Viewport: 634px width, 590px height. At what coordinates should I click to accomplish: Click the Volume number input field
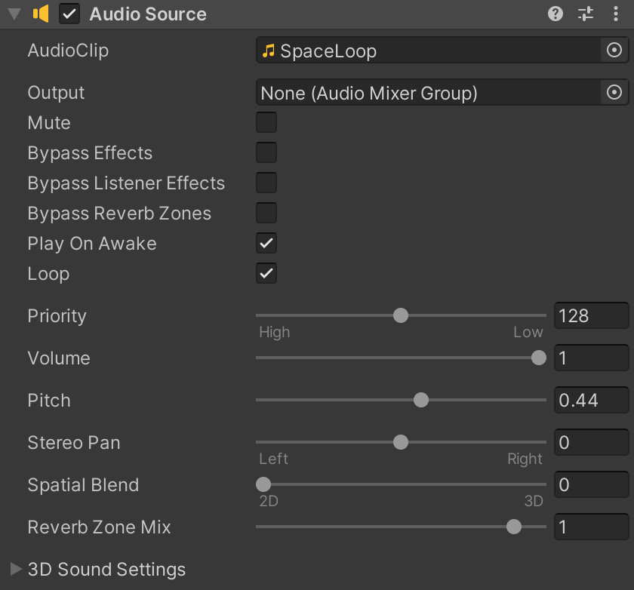pyautogui.click(x=591, y=358)
